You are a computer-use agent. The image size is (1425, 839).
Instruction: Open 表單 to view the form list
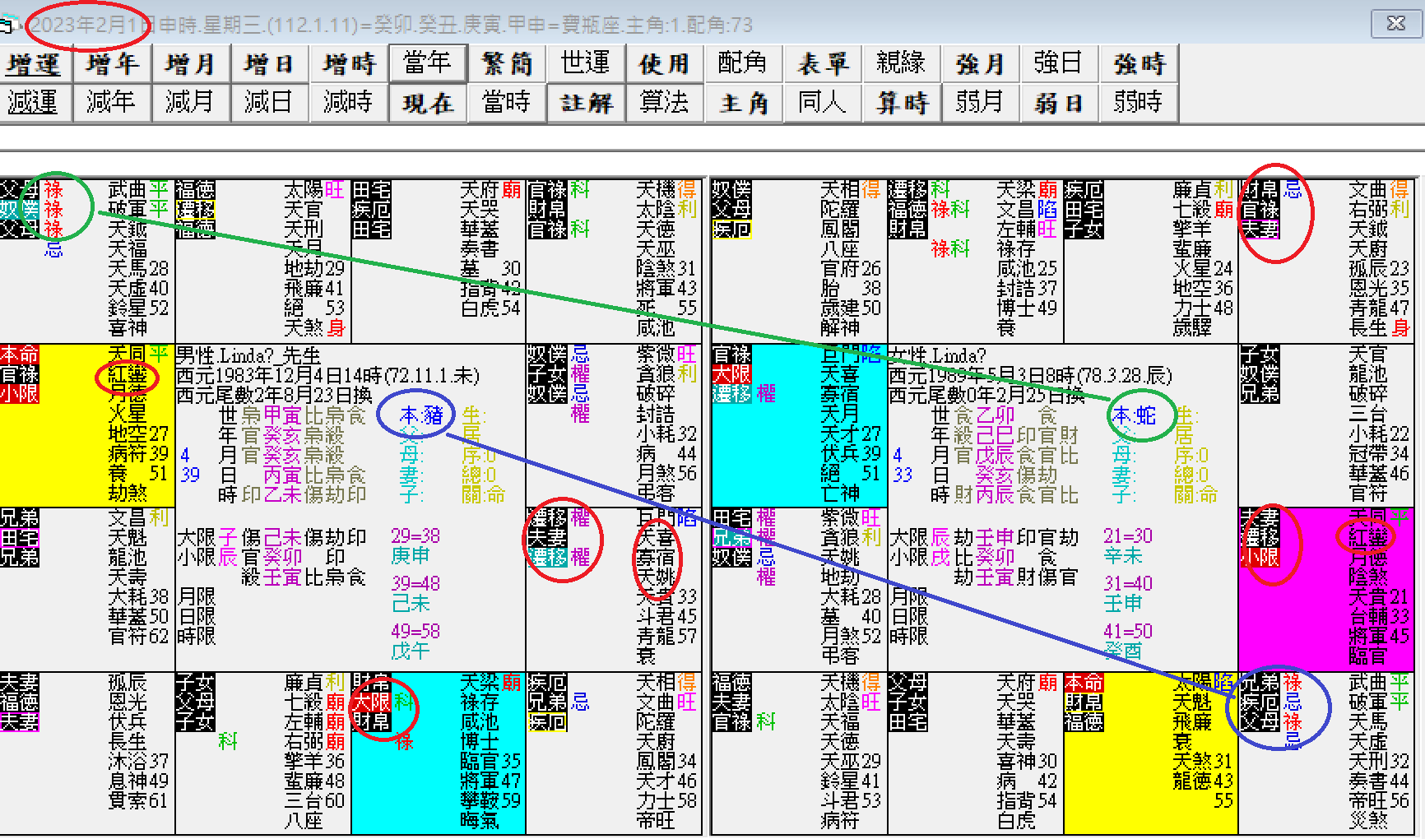click(x=822, y=63)
